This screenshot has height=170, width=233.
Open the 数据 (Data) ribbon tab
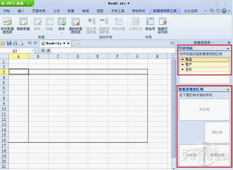pyautogui.click(x=71, y=11)
